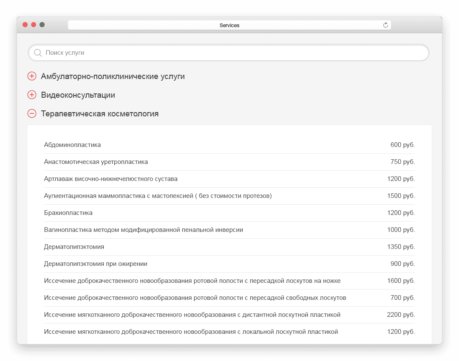The image size is (459, 361).
Task: Click the magnifier icon in the search field
Action: (x=38, y=53)
